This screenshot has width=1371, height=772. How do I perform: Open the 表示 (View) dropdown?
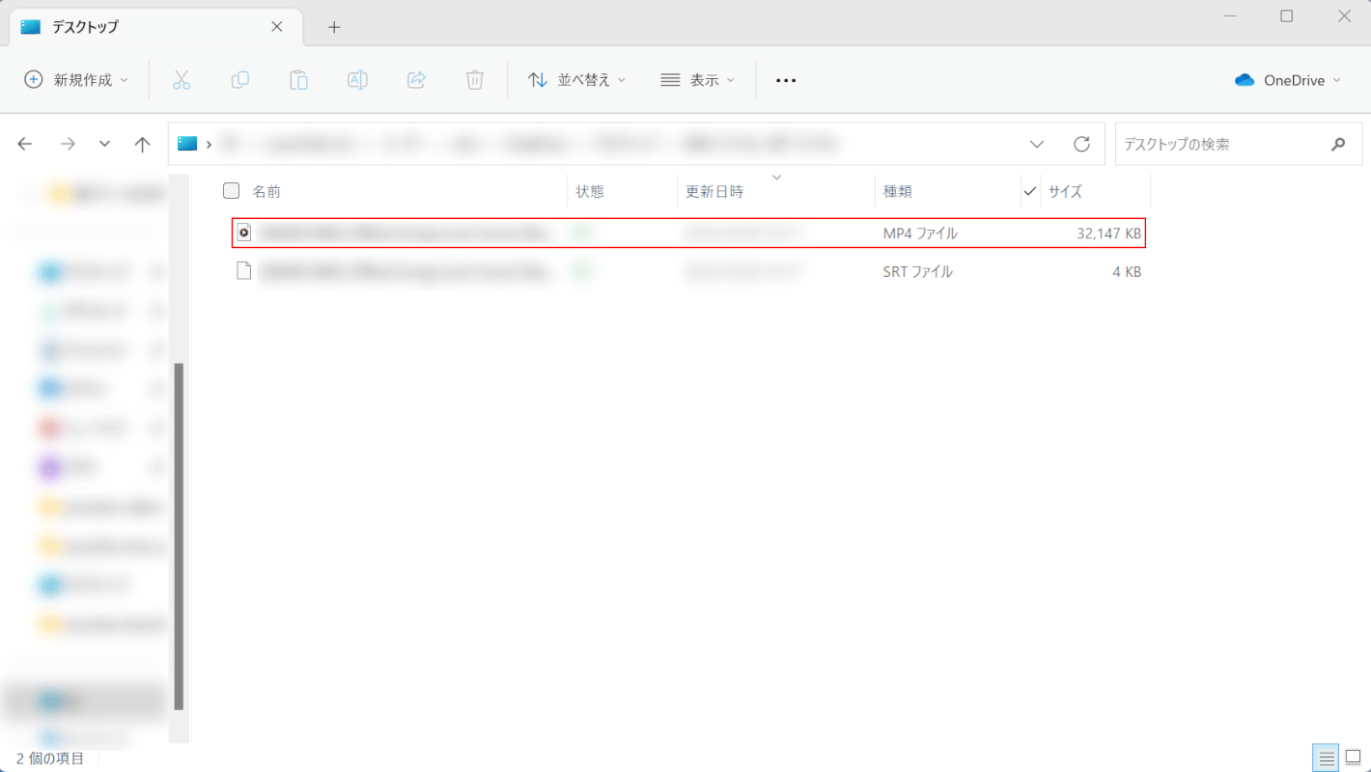[697, 80]
